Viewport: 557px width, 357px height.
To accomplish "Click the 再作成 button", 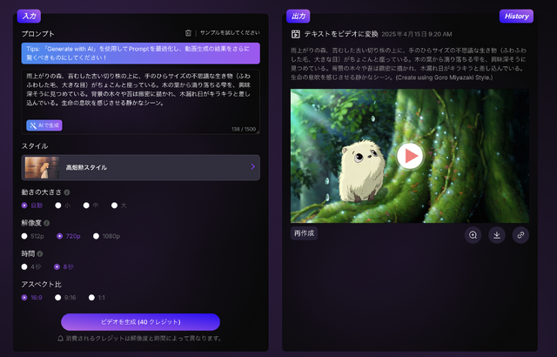I will click(305, 233).
